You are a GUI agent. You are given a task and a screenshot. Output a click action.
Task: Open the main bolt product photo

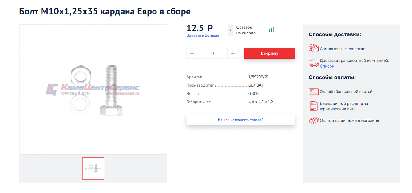(x=93, y=90)
